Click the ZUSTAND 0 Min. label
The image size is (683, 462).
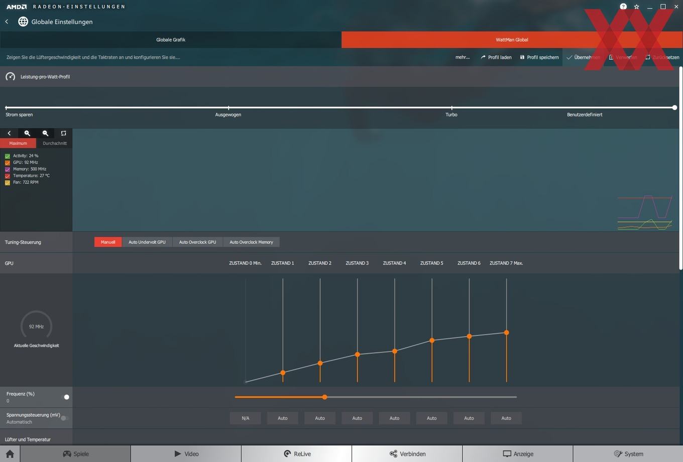coord(246,263)
